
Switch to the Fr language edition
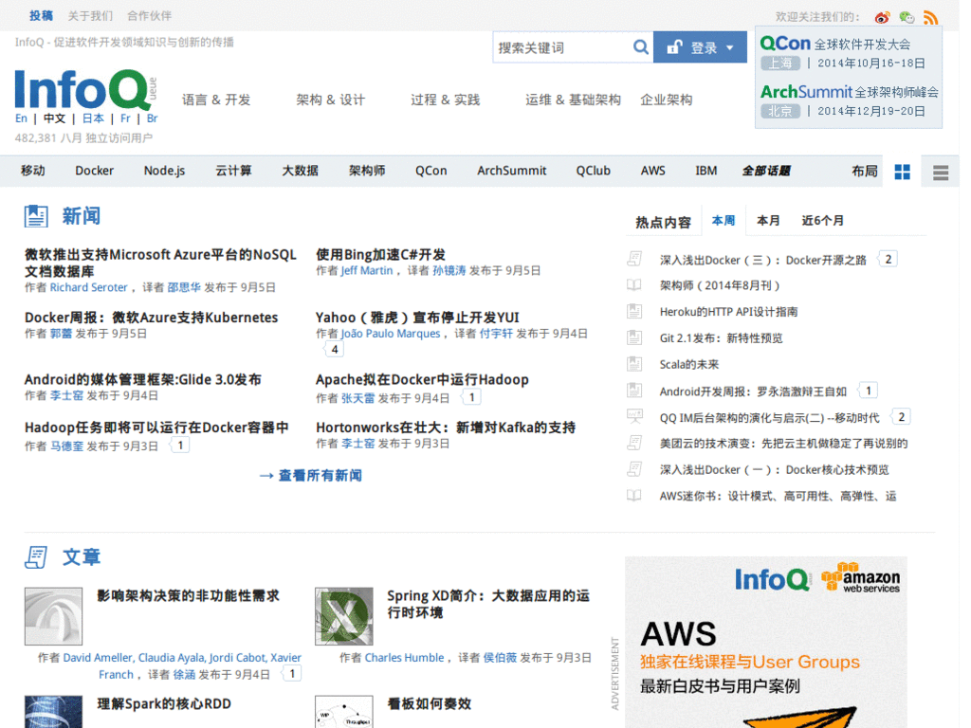click(125, 118)
